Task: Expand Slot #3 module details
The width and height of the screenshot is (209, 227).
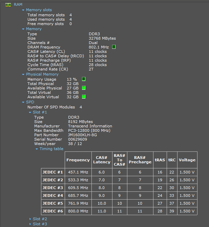Action: [30, 224]
